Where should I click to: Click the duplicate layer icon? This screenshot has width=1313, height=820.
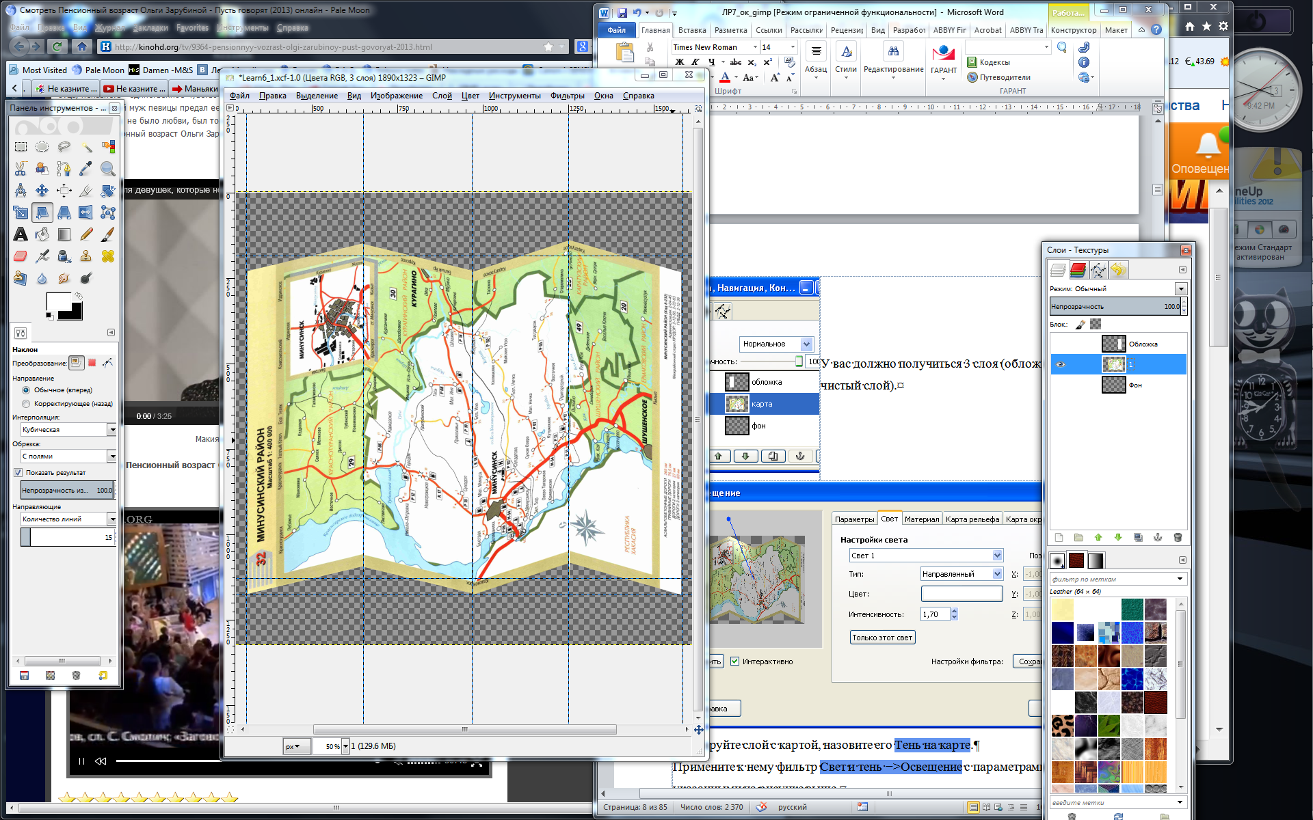(1138, 538)
